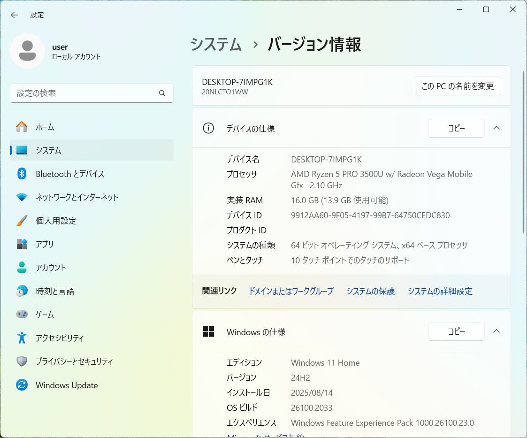Viewport: 527px width, 438px height.
Task: Click the システム breadcrumb in the header
Action: 216,45
